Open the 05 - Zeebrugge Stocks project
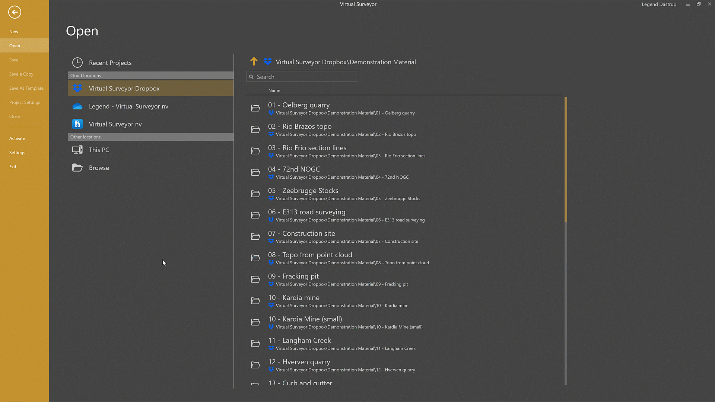This screenshot has width=715, height=402. coord(303,190)
